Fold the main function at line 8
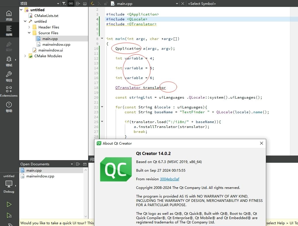The height and width of the screenshot is (226, 298). (x=102, y=39)
